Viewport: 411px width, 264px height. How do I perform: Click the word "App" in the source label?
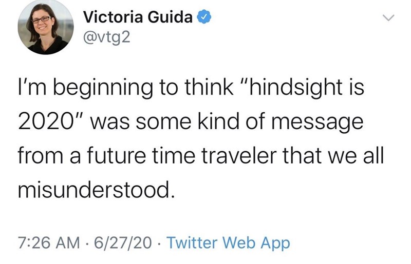tap(275, 243)
